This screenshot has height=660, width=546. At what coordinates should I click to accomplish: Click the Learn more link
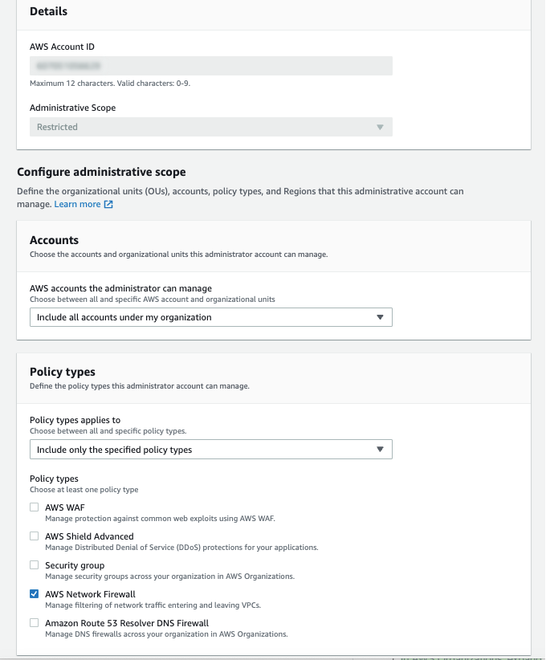76,204
